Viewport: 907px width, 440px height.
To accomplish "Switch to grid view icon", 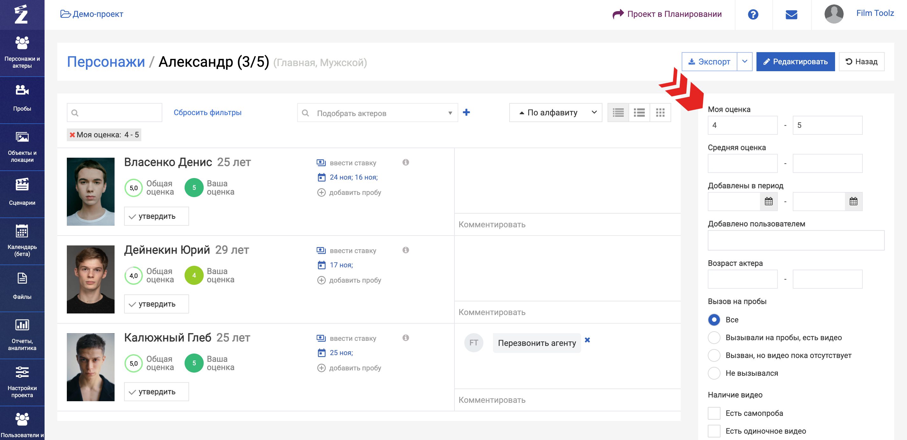I will pos(660,113).
